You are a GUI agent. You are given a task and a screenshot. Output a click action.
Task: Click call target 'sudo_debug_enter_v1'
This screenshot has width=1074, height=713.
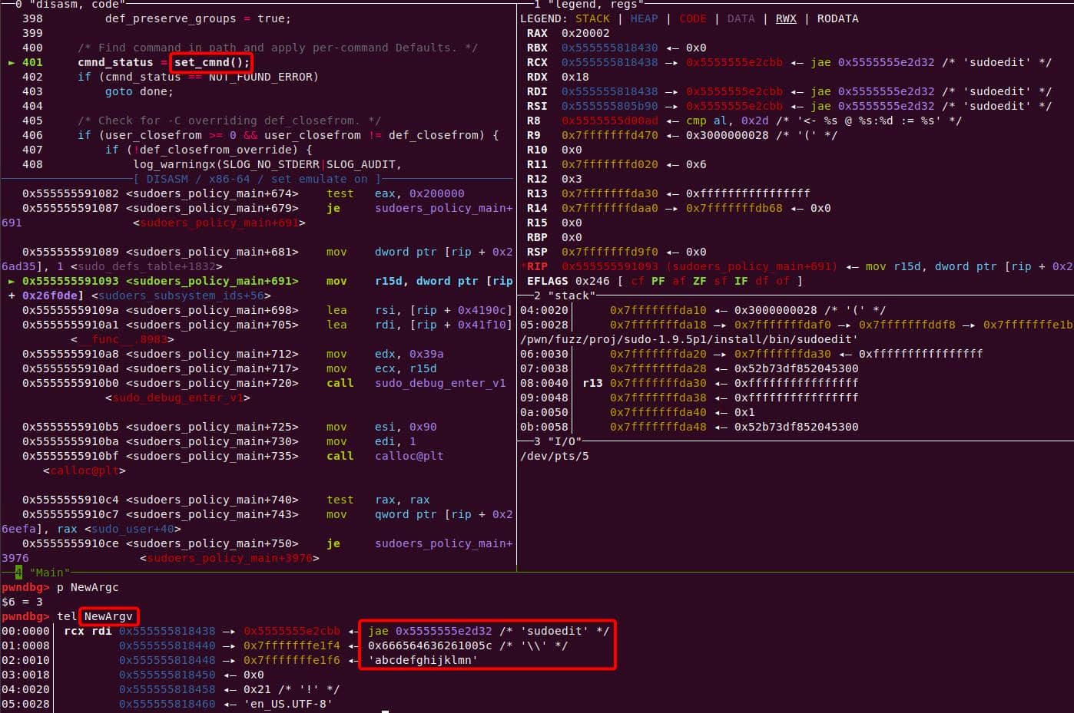pos(440,383)
